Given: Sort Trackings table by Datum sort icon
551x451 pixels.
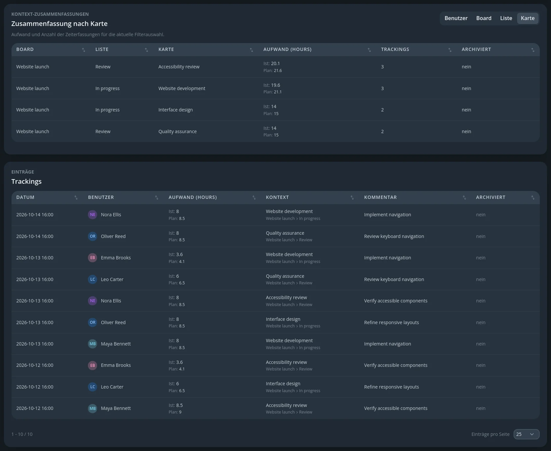Looking at the screenshot, I should (76, 198).
